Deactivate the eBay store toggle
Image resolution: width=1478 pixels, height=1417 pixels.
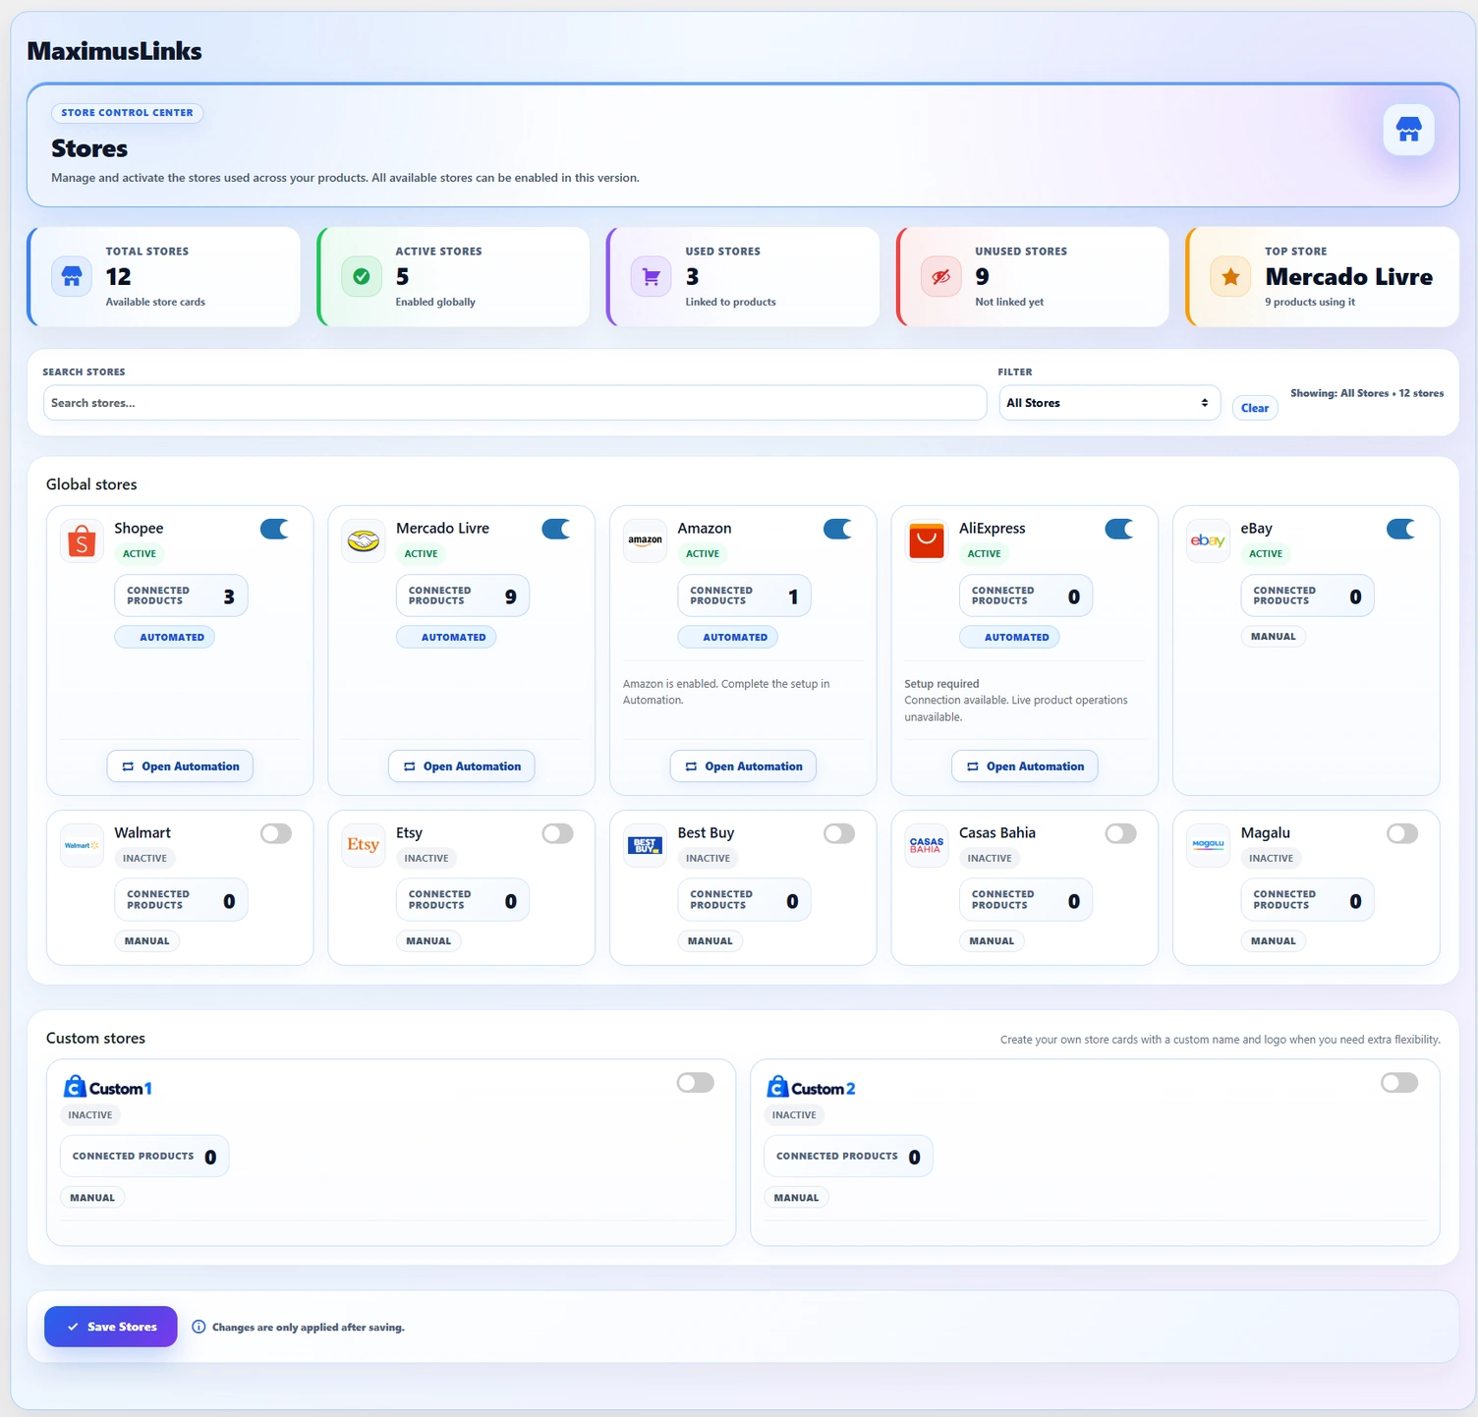click(x=1402, y=529)
